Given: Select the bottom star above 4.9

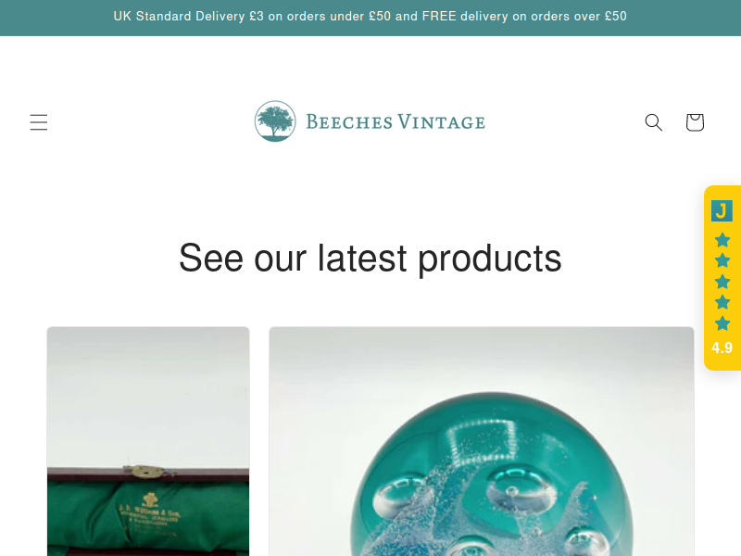Looking at the screenshot, I should [x=722, y=323].
